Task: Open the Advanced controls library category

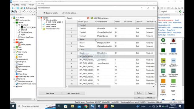Action: (164, 25)
